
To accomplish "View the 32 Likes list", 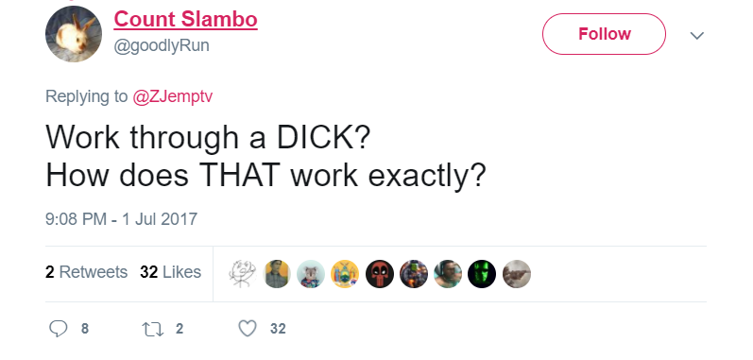I will tap(170, 272).
